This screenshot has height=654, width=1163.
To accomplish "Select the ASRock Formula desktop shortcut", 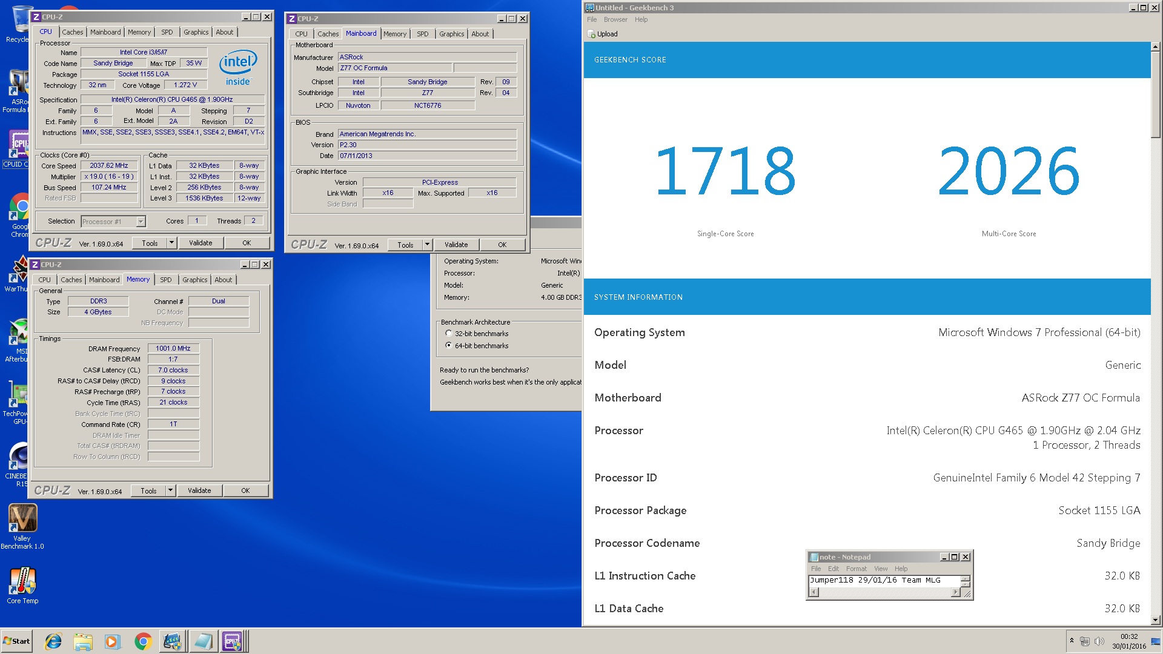I will point(16,91).
